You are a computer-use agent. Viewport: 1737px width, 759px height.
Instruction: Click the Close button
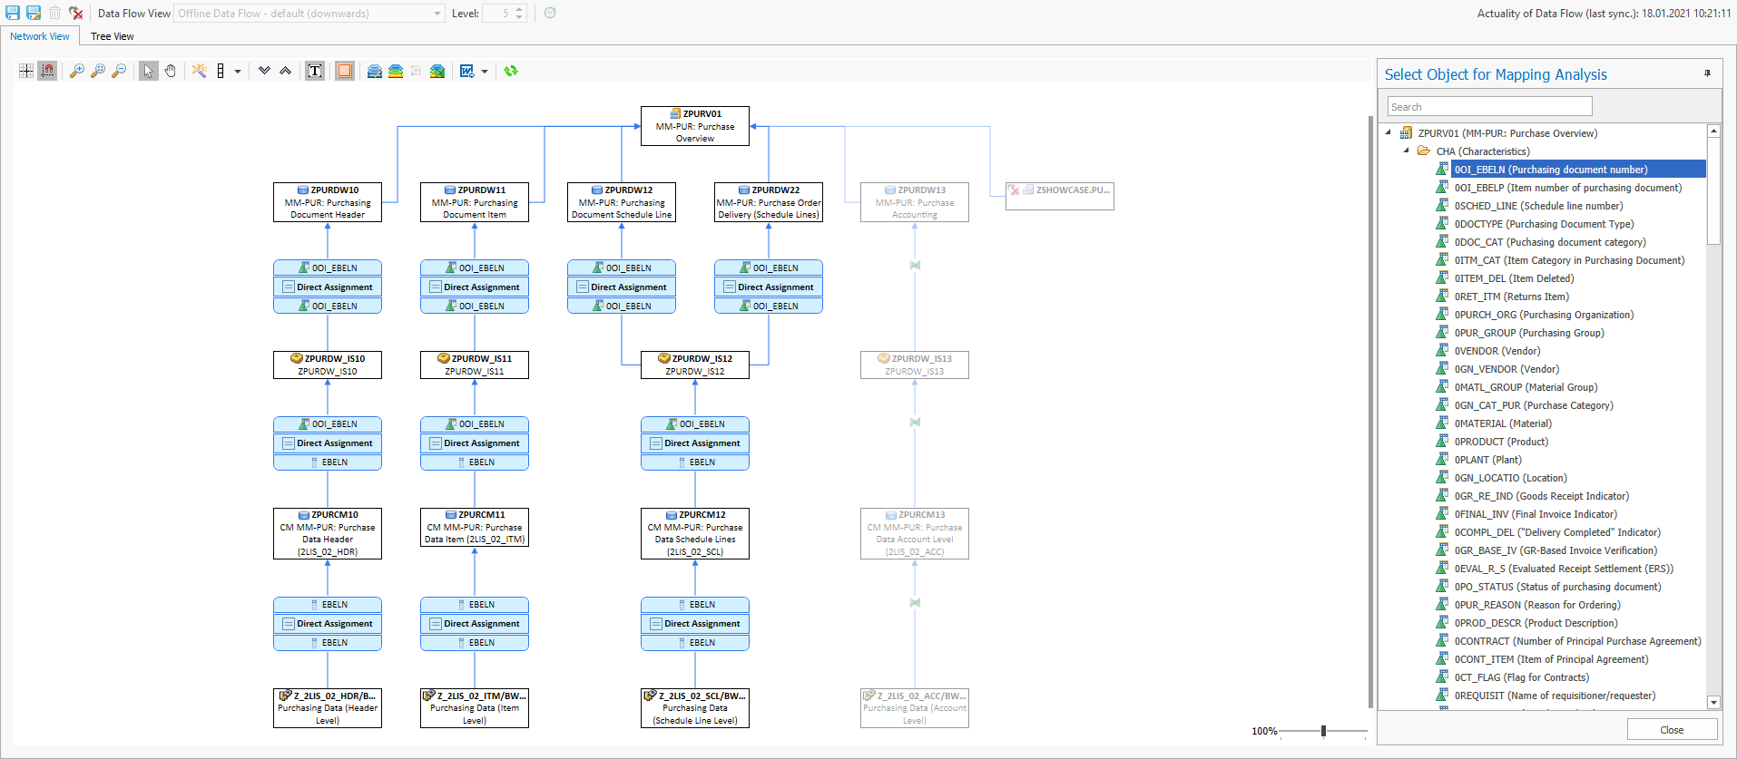1671,730
